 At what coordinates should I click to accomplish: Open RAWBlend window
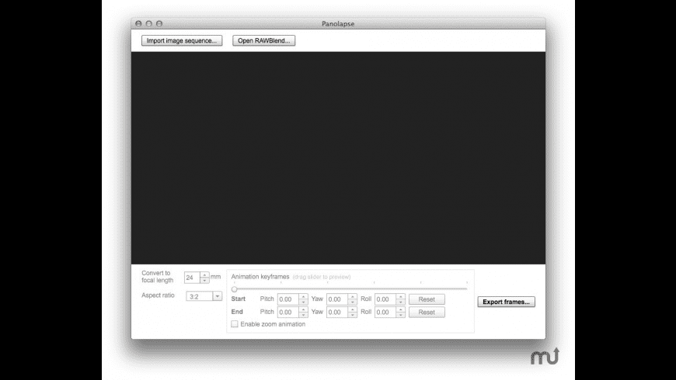263,40
